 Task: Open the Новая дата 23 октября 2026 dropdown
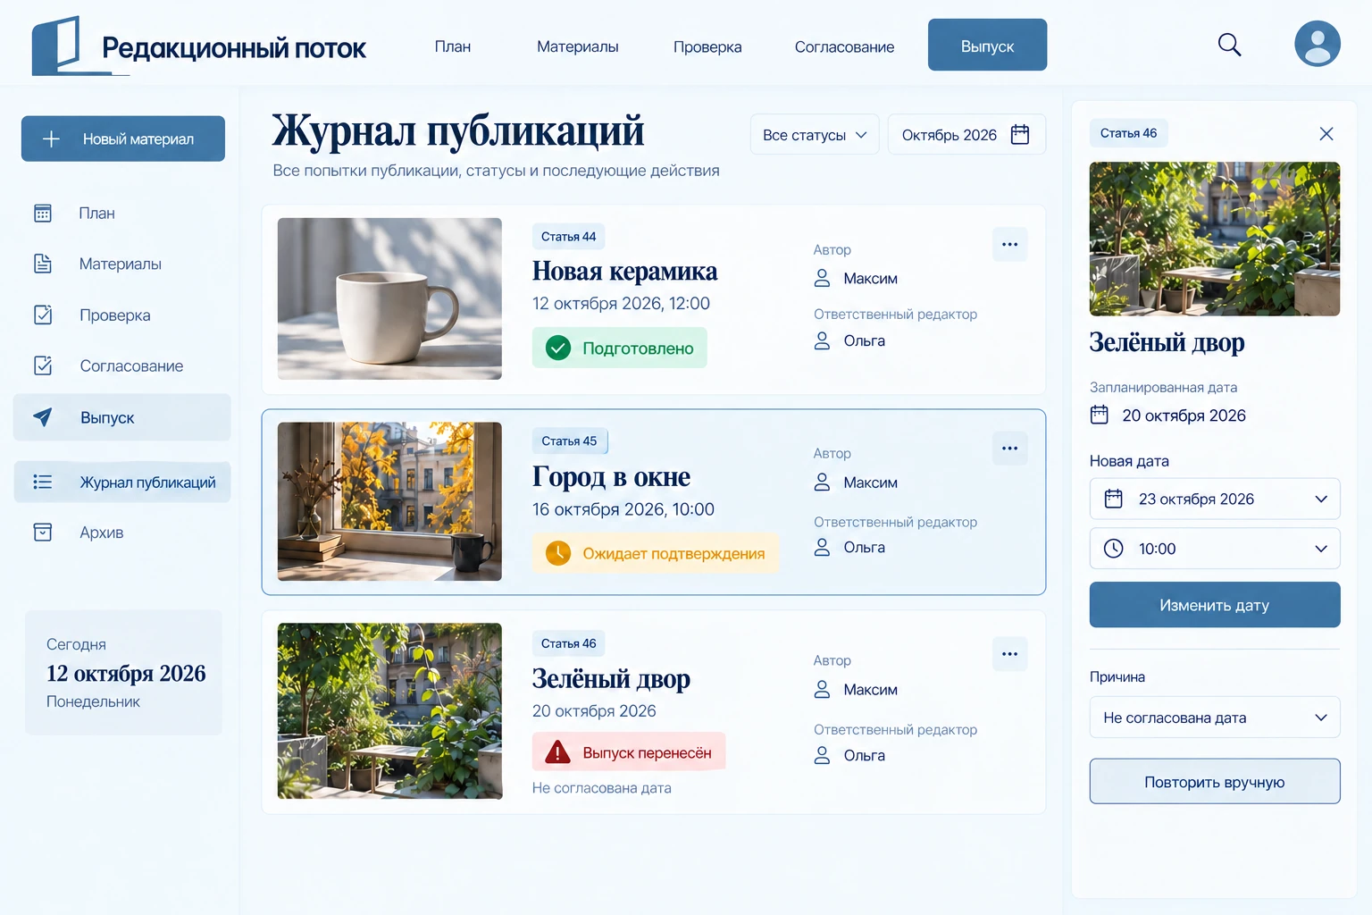coord(1215,499)
